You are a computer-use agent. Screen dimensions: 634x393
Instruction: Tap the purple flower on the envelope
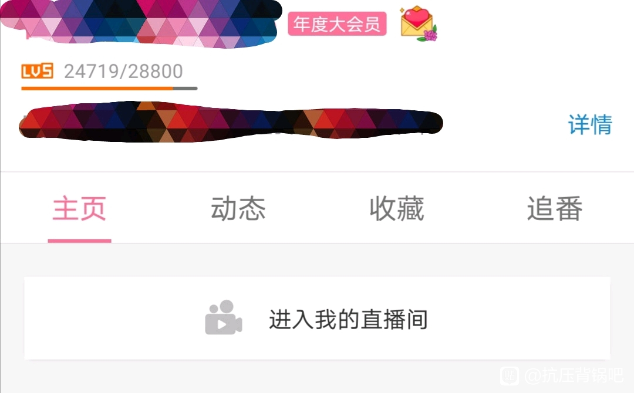[430, 35]
